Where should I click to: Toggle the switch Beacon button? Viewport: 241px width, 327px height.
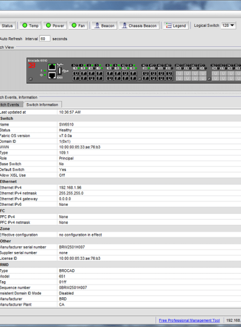pyautogui.click(x=104, y=26)
